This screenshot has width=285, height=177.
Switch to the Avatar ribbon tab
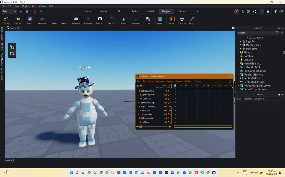coord(104,11)
